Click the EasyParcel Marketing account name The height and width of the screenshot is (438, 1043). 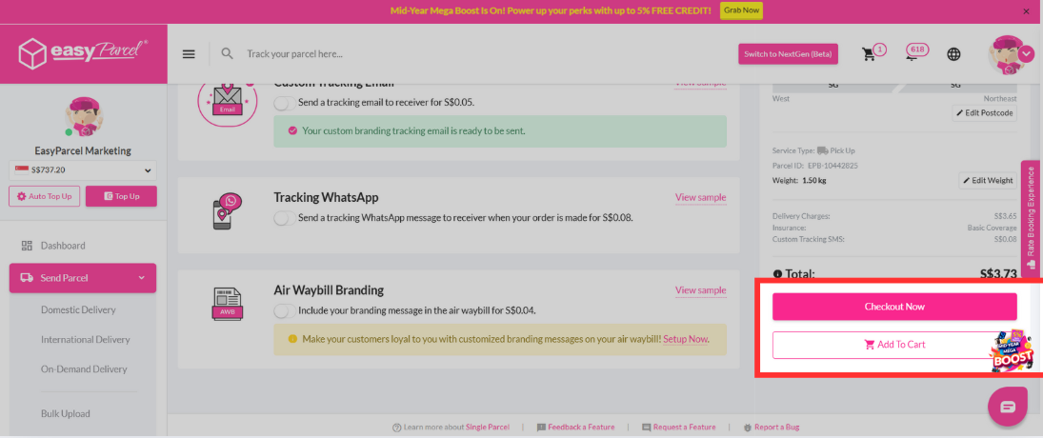click(83, 150)
